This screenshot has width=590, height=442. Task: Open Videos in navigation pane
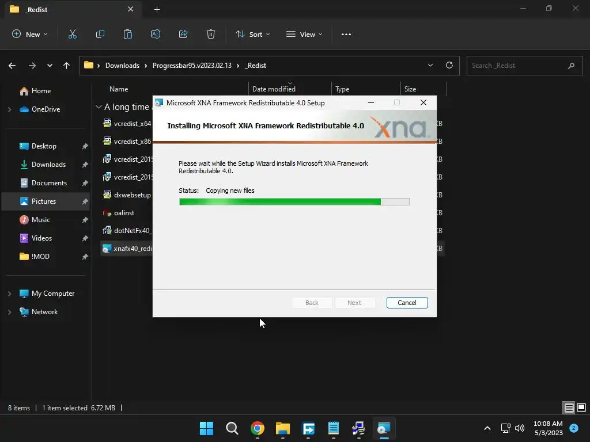pos(41,238)
